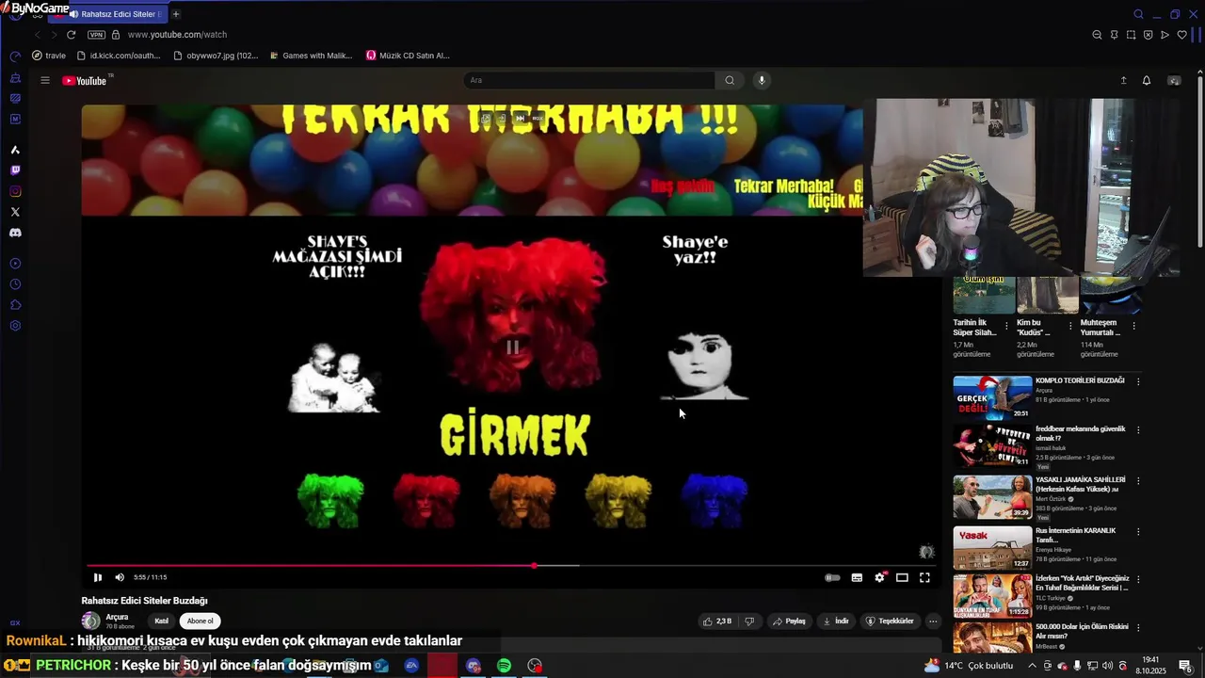This screenshot has width=1205, height=678.
Task: Click browser toolbar zoom-out magnifier
Action: pyautogui.click(x=1097, y=35)
